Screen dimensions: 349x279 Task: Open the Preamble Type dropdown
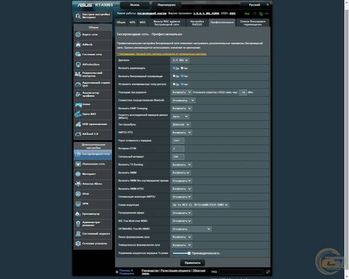click(x=181, y=124)
